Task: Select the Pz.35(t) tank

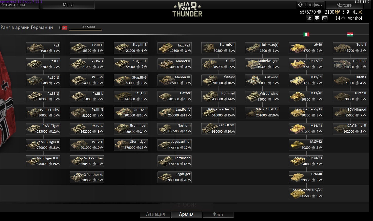Action: coord(43,80)
